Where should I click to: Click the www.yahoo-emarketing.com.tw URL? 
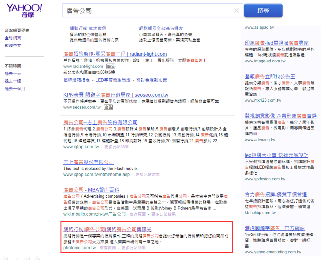point(273,252)
